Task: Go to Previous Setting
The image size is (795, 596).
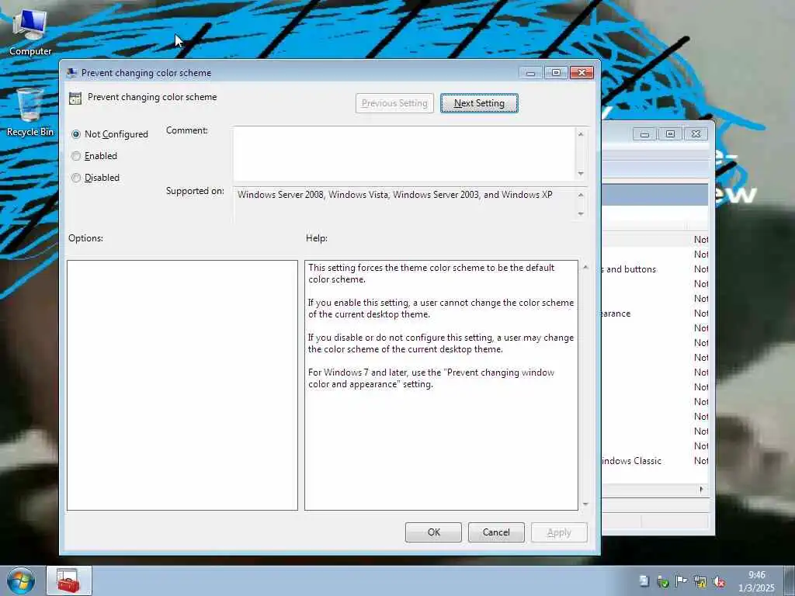Action: (394, 103)
